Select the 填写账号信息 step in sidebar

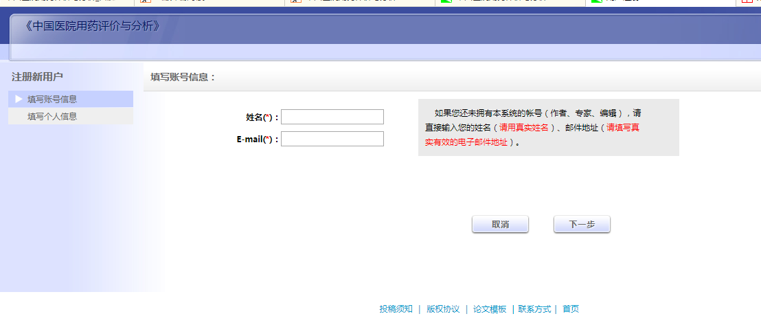coord(52,100)
